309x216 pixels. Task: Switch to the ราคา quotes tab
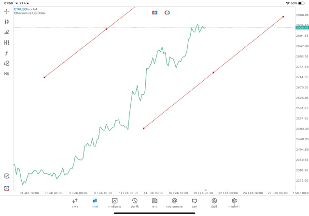pos(75,202)
